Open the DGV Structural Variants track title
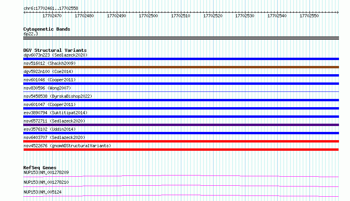Viewport: 350px width, 201px height. pos(55,50)
